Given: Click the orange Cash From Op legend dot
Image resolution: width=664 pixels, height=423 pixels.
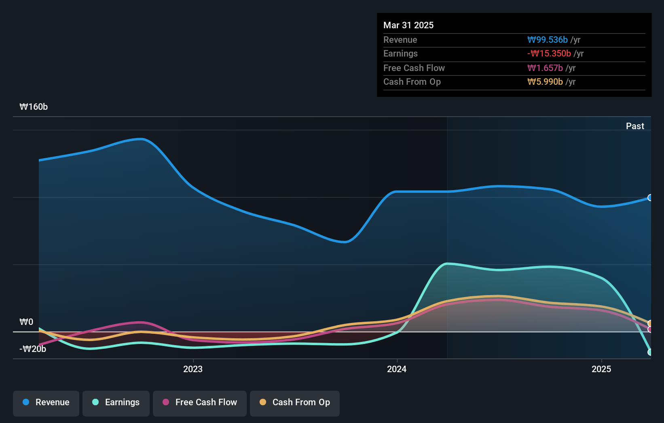Looking at the screenshot, I should pos(263,402).
